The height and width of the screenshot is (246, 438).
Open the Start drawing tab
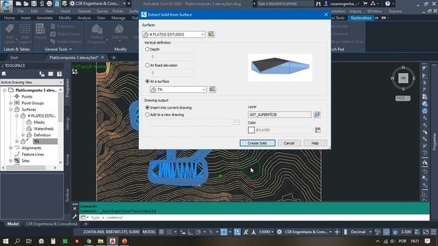(14, 57)
